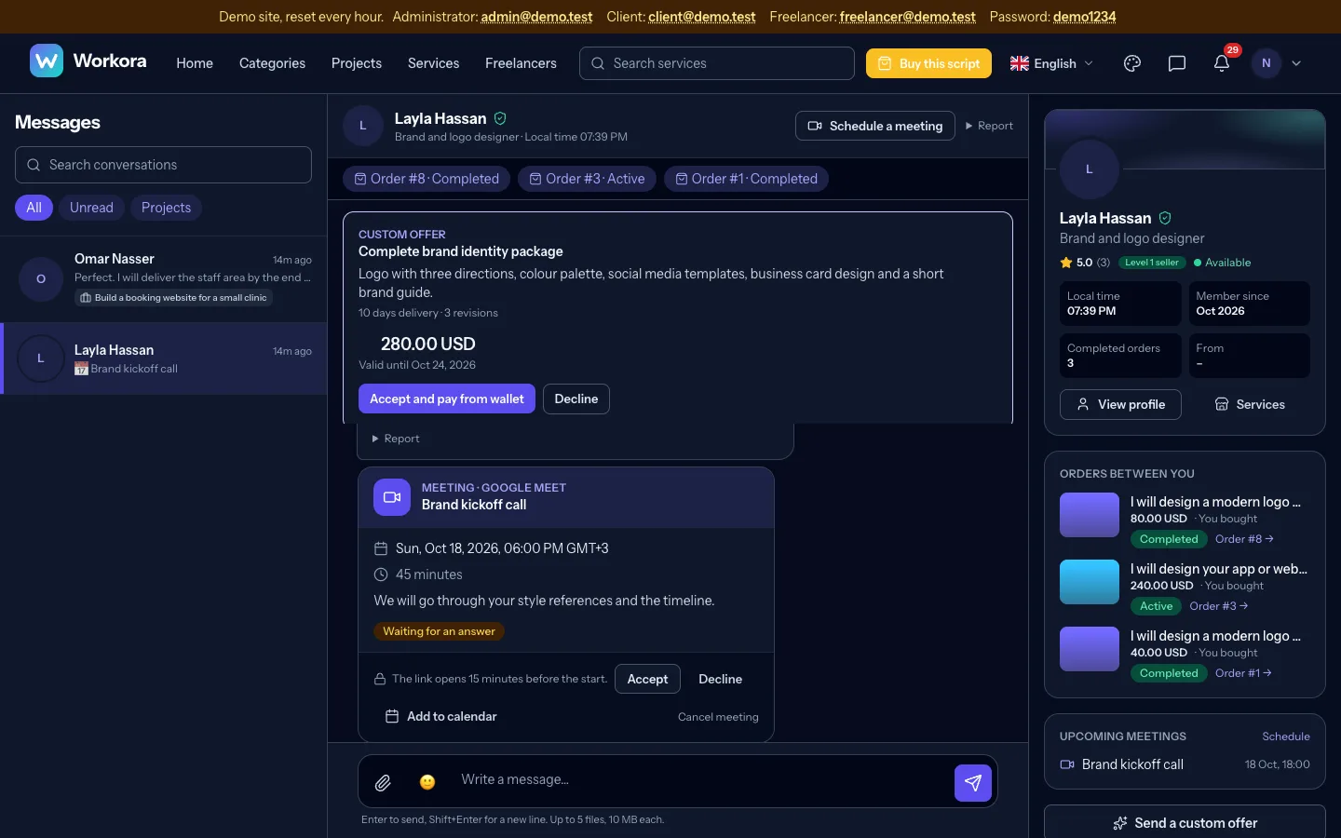
Task: Open Freelancers in the top navigation
Action: point(521,63)
